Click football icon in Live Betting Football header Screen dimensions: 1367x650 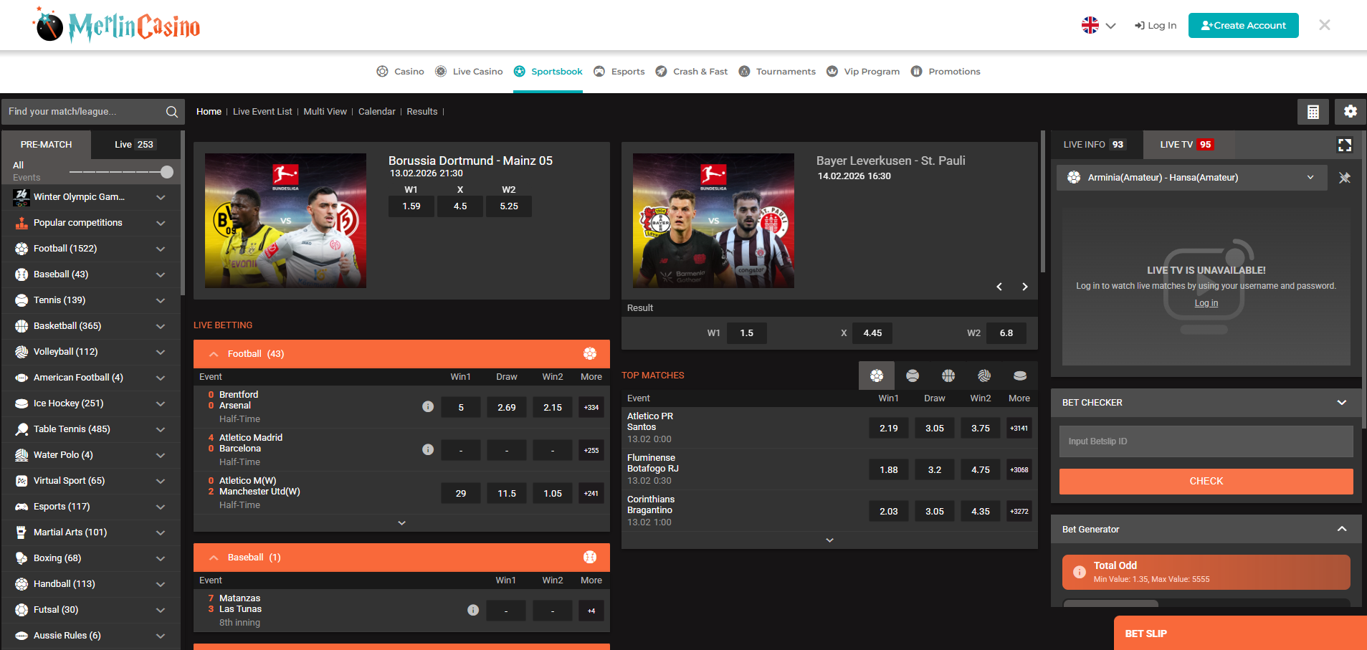pyautogui.click(x=590, y=353)
